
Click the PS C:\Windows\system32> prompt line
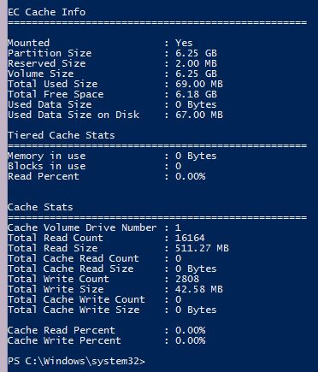click(x=76, y=361)
